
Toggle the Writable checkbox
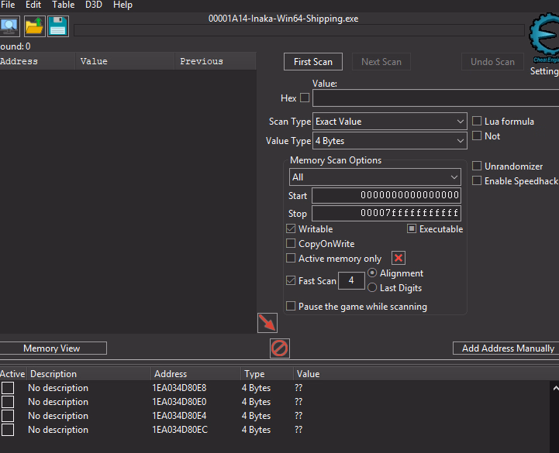tap(292, 229)
